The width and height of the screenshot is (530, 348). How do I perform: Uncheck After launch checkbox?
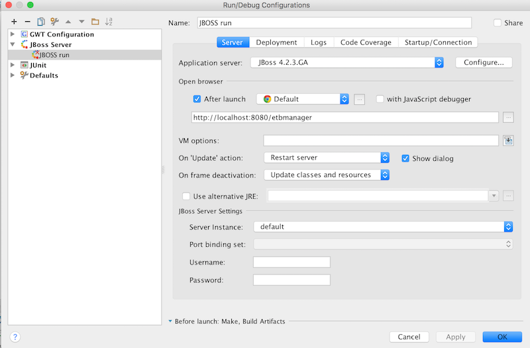coord(197,99)
